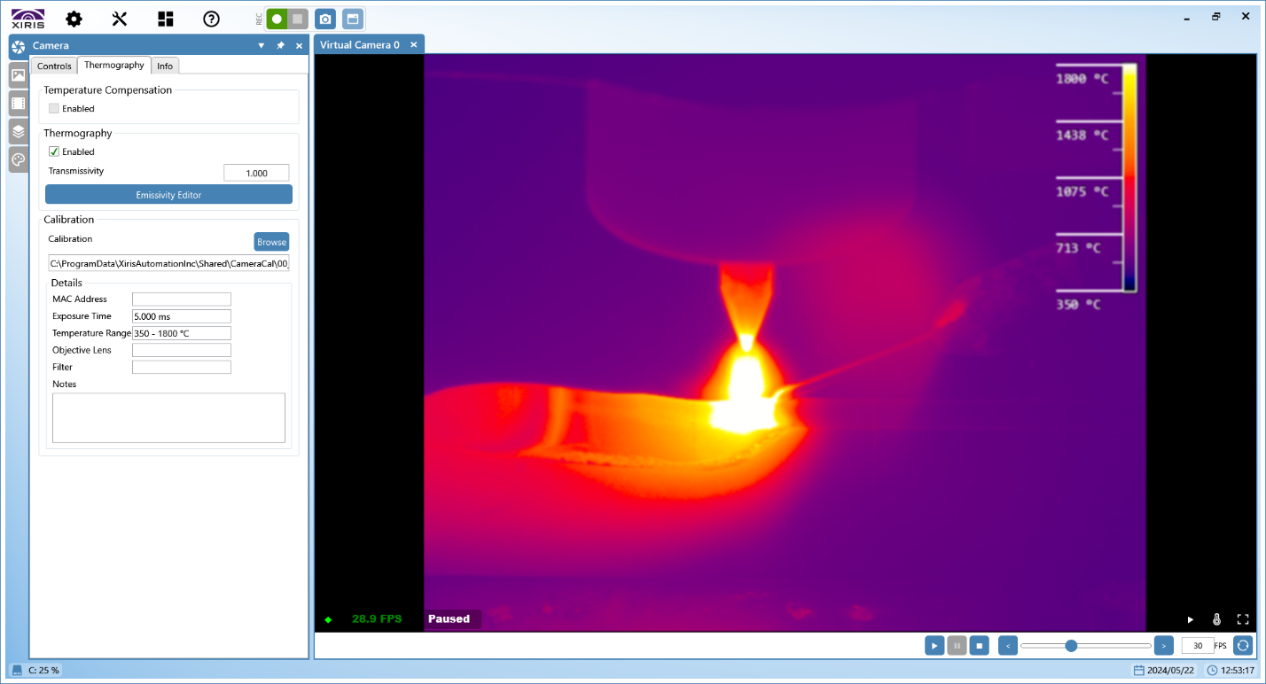Click the green status diamond indicator

click(x=328, y=619)
